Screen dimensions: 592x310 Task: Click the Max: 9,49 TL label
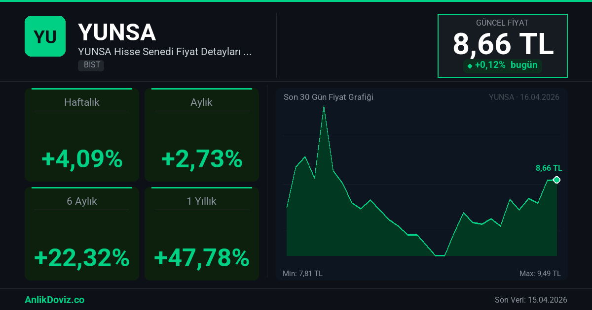tap(540, 274)
